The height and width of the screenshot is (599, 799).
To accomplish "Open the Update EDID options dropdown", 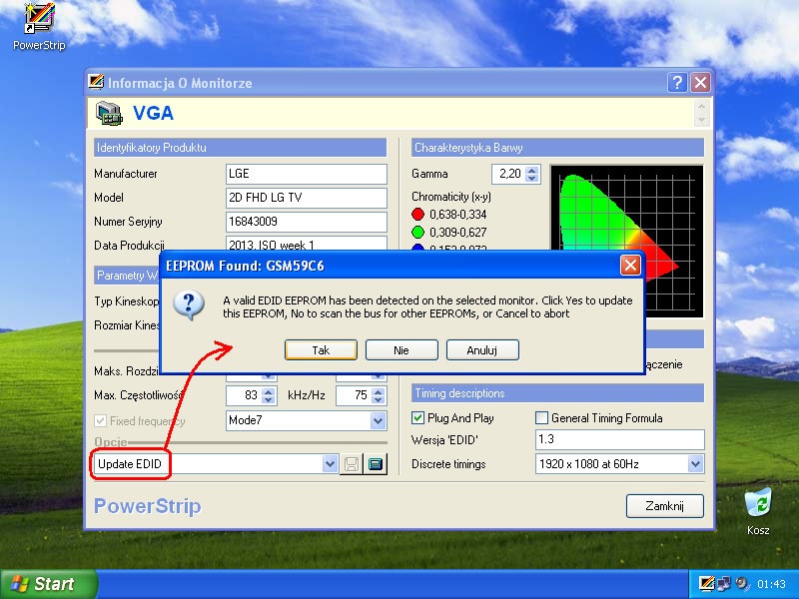I will click(x=330, y=464).
